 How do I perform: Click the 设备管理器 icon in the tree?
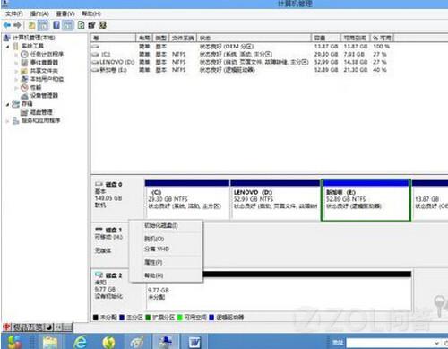[24, 96]
